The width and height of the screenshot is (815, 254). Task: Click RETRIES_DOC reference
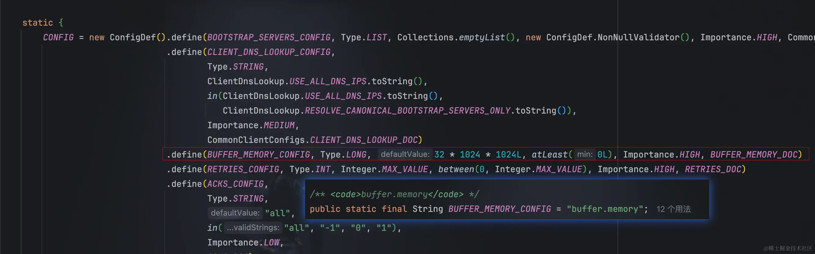(x=713, y=169)
